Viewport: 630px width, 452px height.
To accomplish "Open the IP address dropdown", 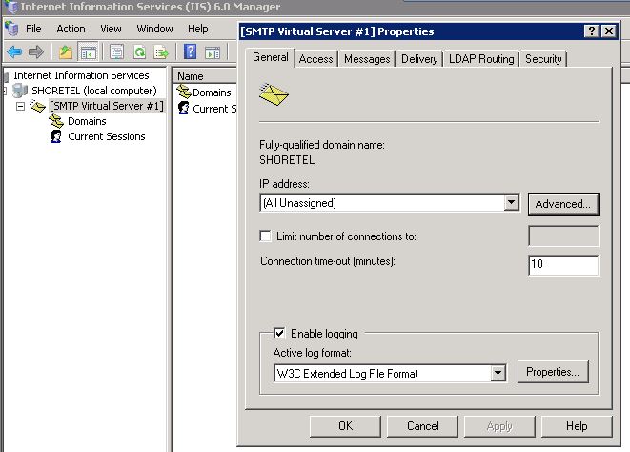I will [511, 203].
